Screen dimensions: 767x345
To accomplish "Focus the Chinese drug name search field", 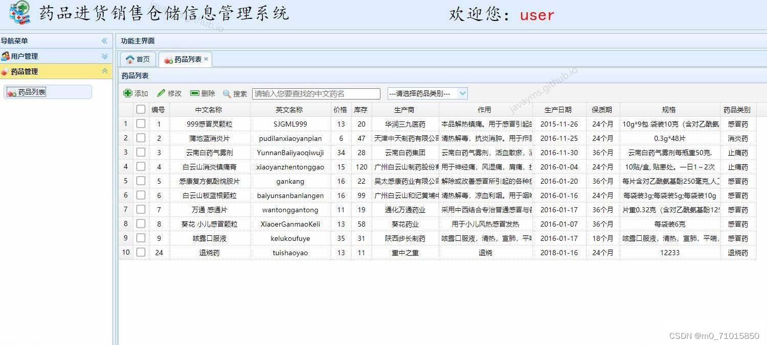I will tap(316, 94).
